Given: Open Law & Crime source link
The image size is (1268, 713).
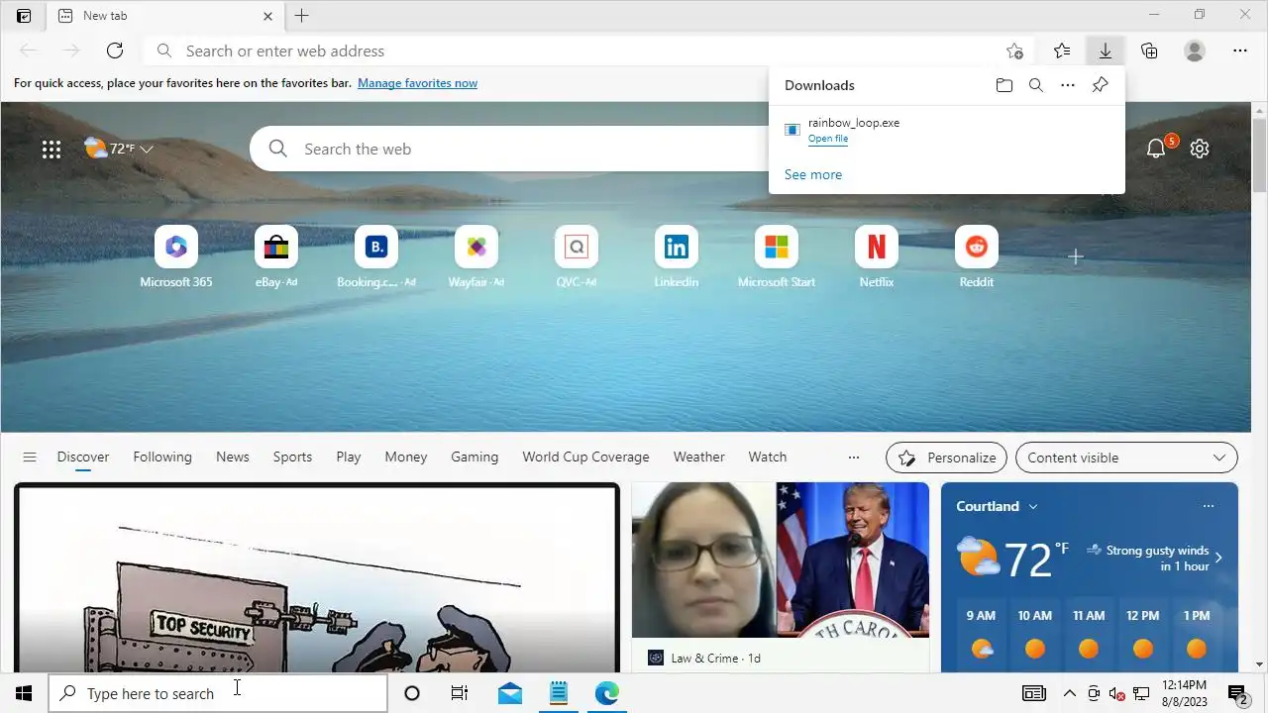Looking at the screenshot, I should 703,658.
